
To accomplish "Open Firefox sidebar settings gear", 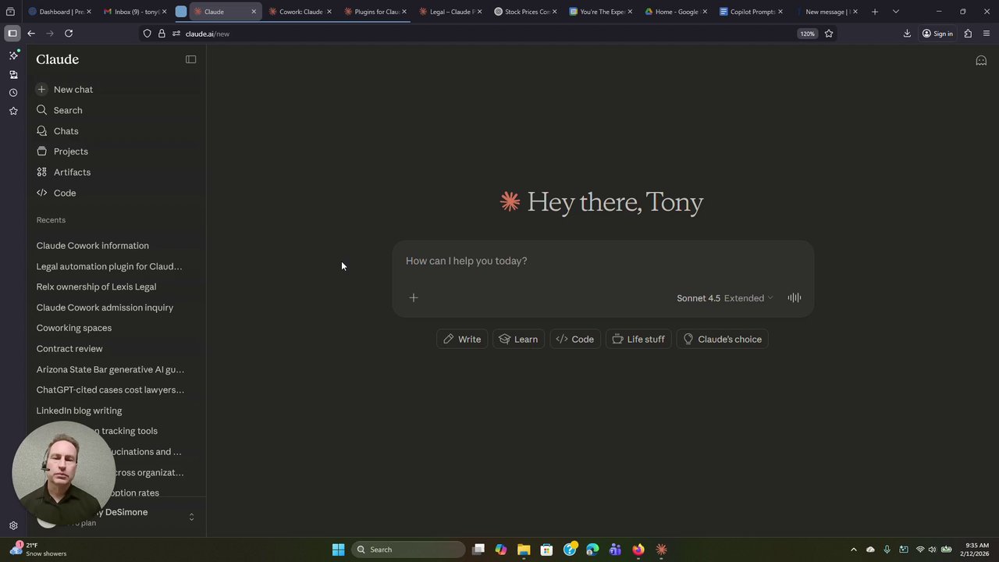I will (x=13, y=526).
